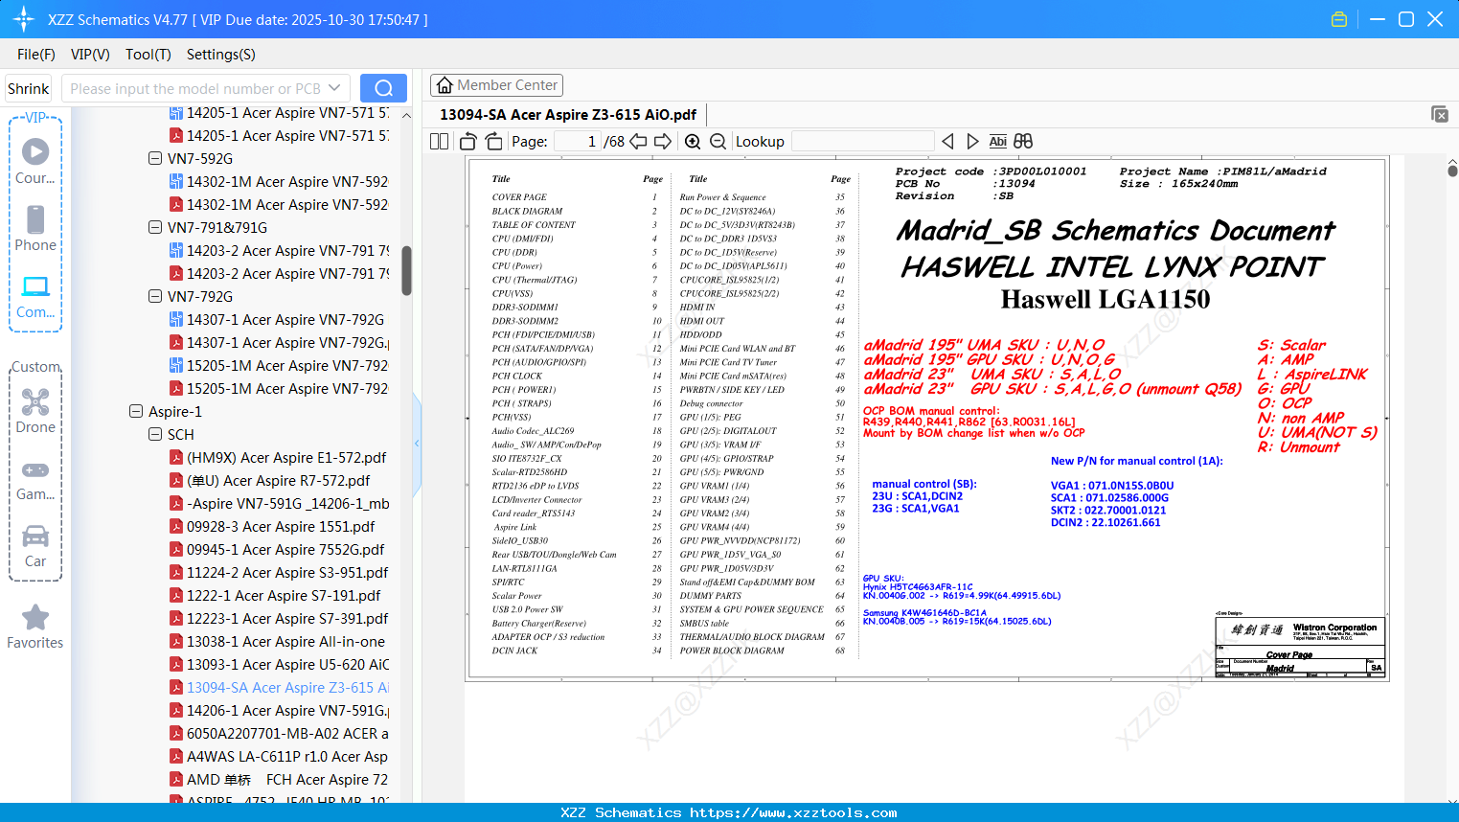
Task: Click the window icon at the viewer's top right
Action: pos(1440,114)
